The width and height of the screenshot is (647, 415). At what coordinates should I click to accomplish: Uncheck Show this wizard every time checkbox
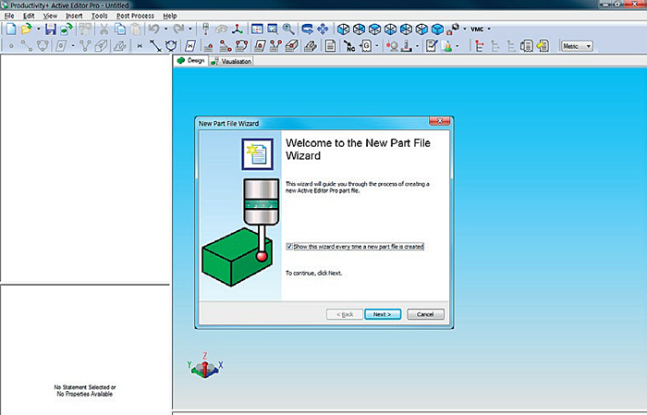coord(289,246)
